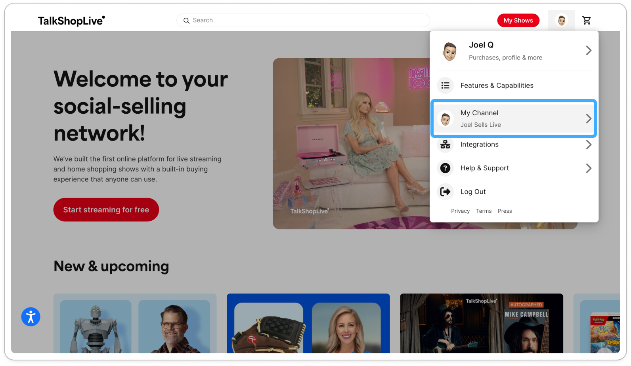Click the Help & Support question mark icon
The image size is (631, 366).
point(446,168)
